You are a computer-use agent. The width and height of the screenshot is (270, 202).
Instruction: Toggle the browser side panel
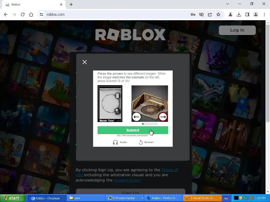pos(247,14)
